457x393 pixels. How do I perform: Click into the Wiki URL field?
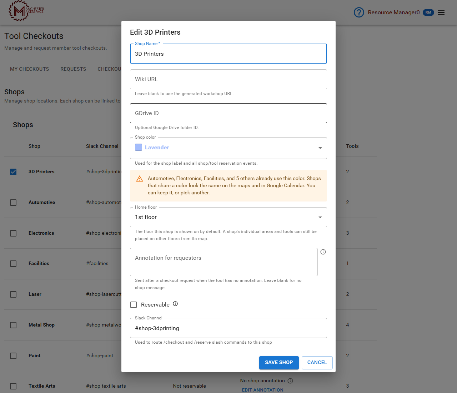[228, 79]
